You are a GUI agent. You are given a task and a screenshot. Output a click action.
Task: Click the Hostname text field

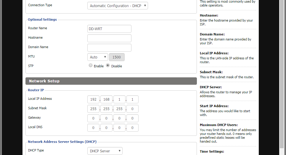coord(109,38)
